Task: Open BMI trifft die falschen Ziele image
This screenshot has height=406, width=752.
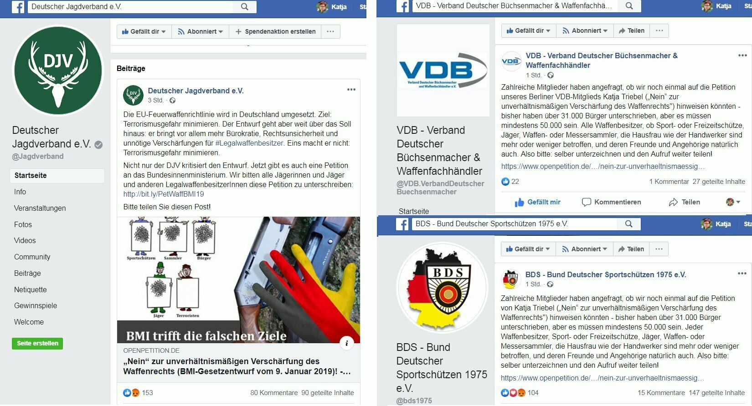Action: pos(238,280)
